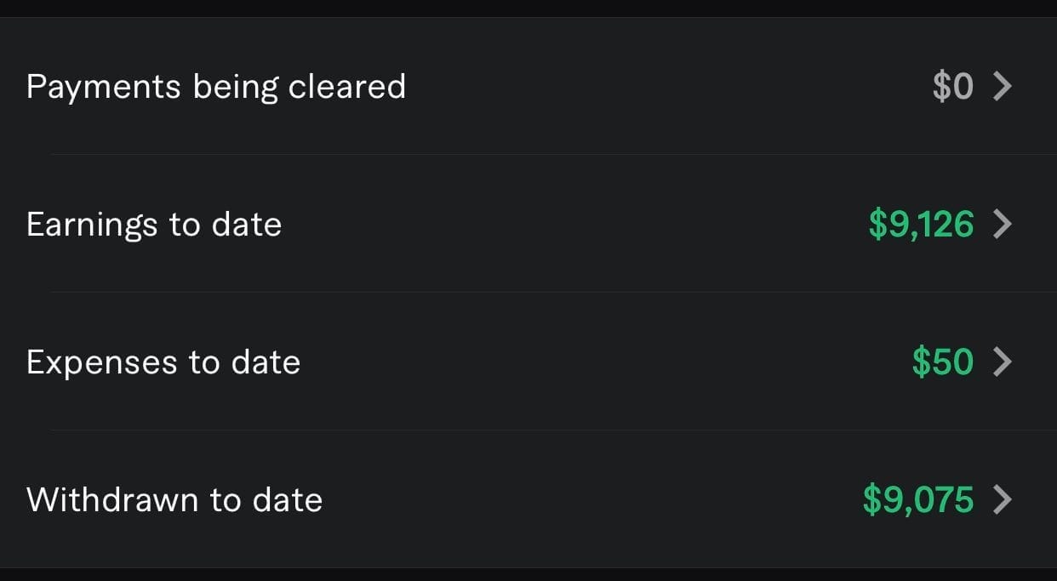Select the $50 expenses amount
The width and height of the screenshot is (1057, 581).
(942, 362)
